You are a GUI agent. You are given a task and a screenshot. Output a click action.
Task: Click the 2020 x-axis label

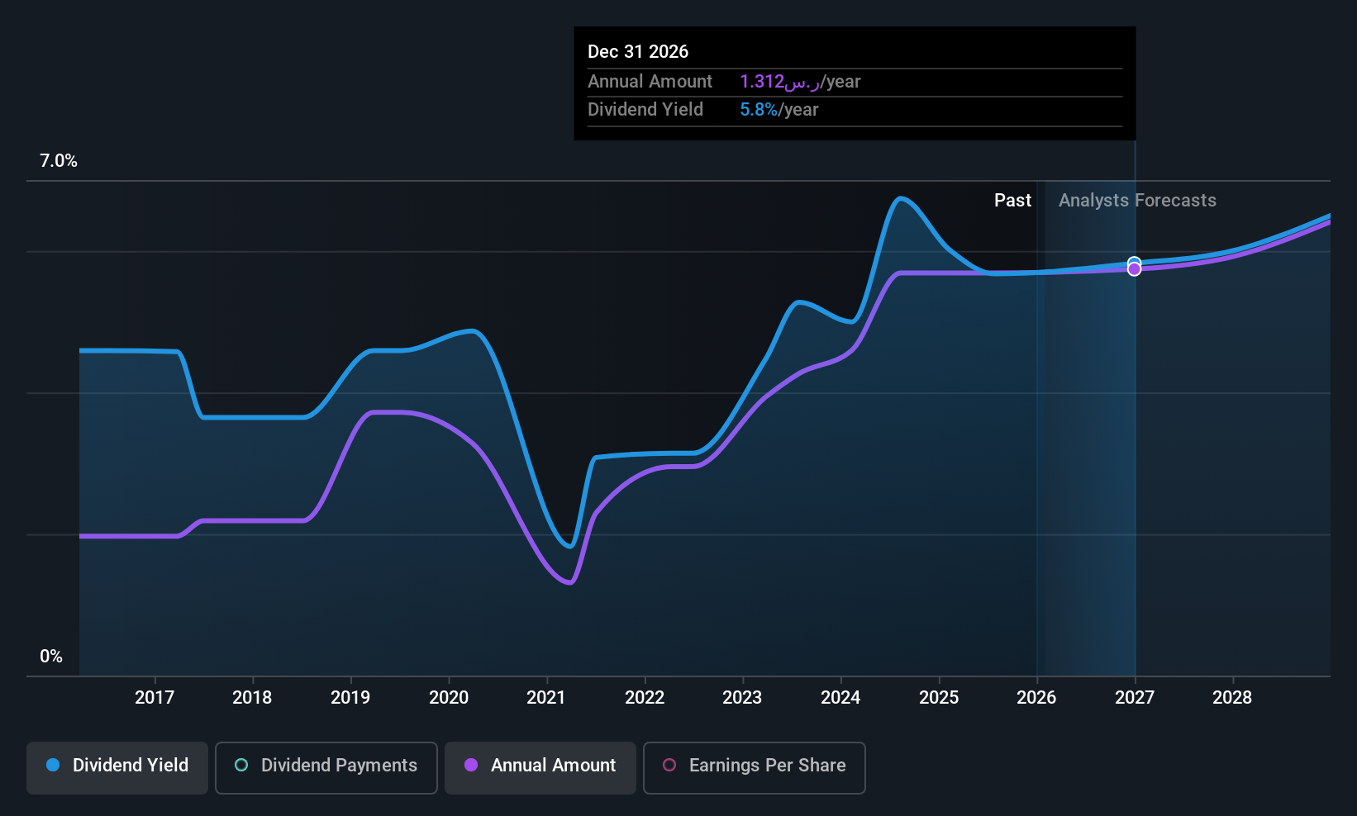449,697
